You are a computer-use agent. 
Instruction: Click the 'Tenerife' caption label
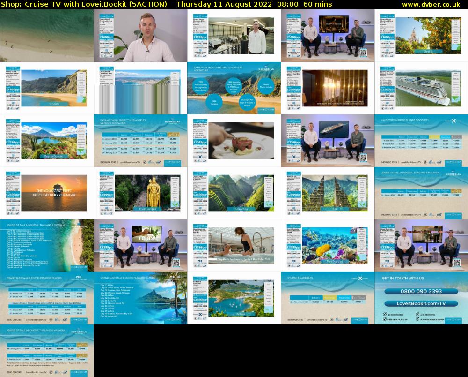pos(54,104)
